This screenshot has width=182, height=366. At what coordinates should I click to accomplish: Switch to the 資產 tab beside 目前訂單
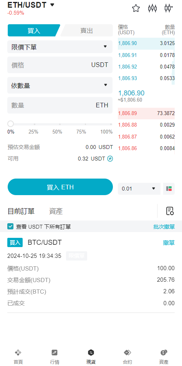[x=56, y=211]
